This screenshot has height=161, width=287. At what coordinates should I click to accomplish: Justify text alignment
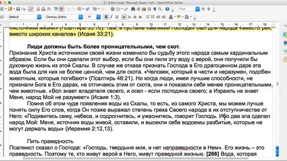pos(140,17)
